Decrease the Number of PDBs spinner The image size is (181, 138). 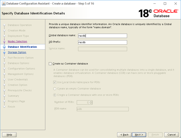click(91, 103)
